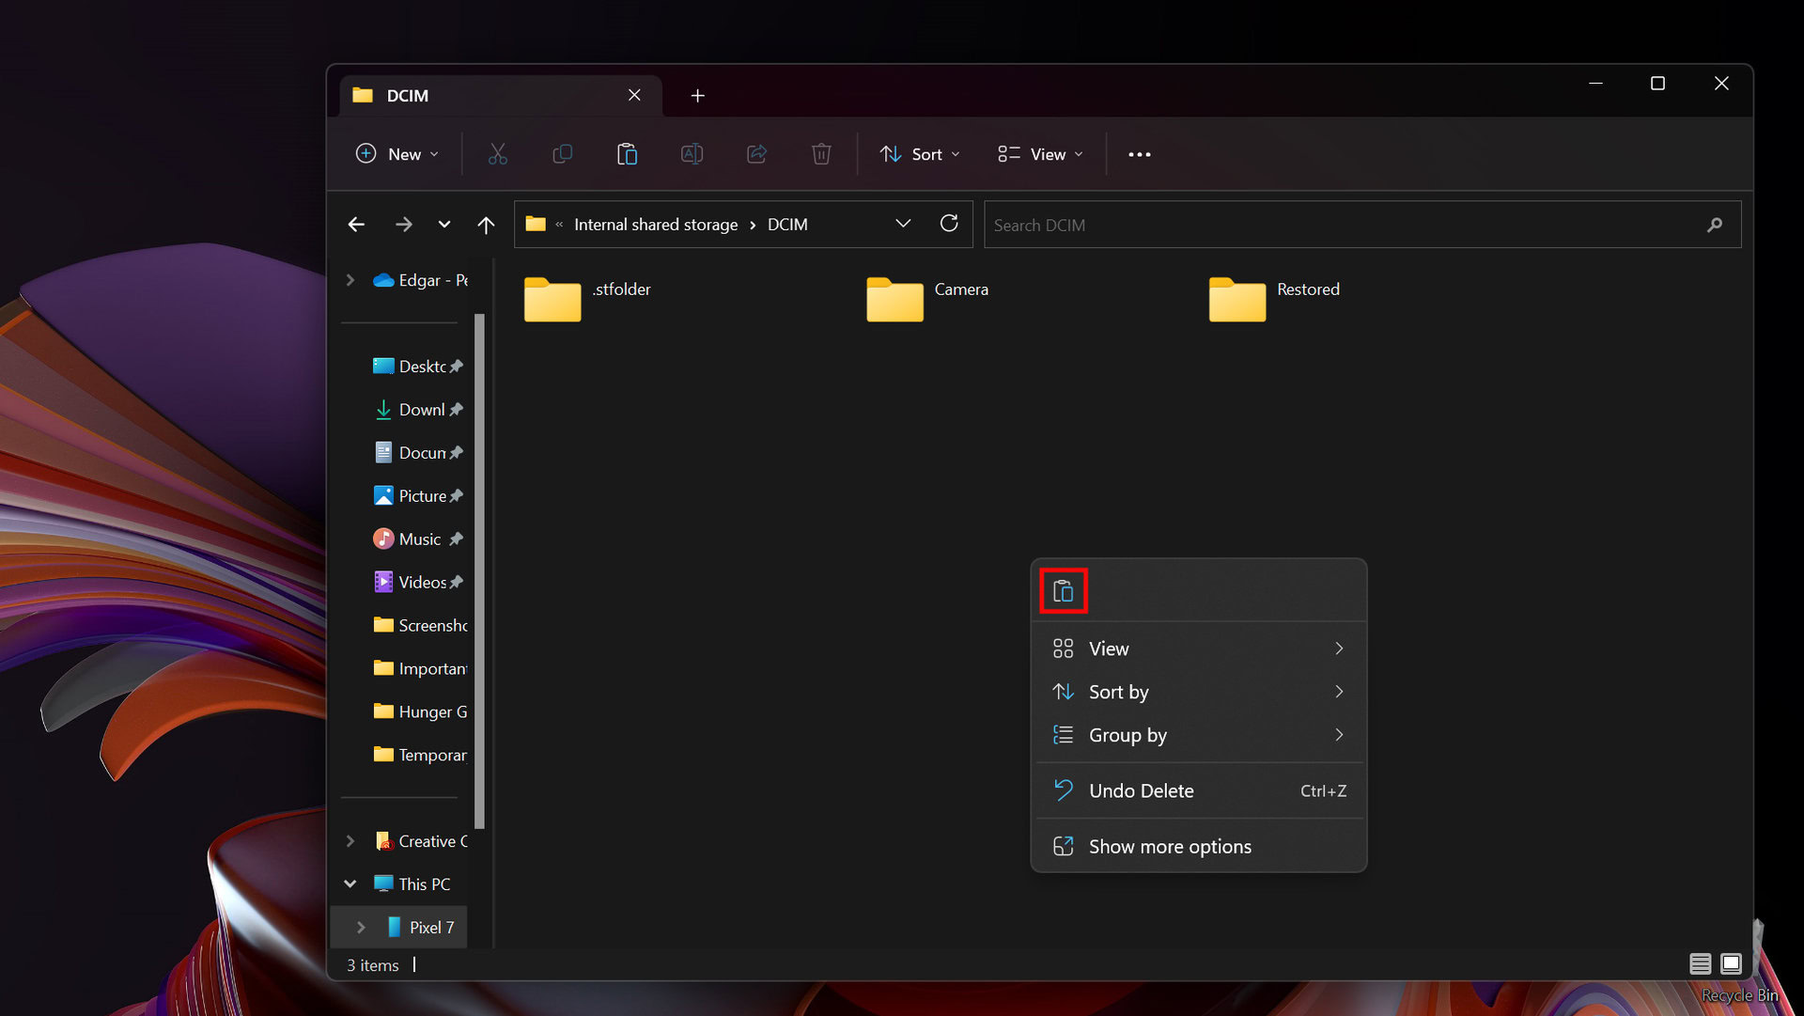Viewport: 1804px width, 1016px height.
Task: Switch to details list view layout
Action: (1700, 963)
